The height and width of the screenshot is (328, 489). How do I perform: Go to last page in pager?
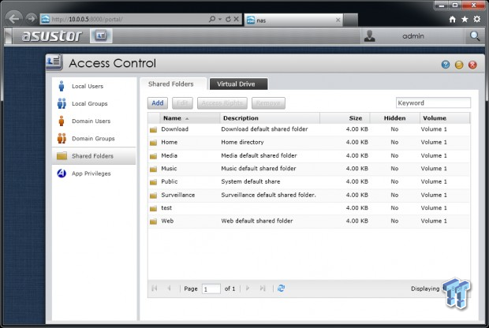263,289
